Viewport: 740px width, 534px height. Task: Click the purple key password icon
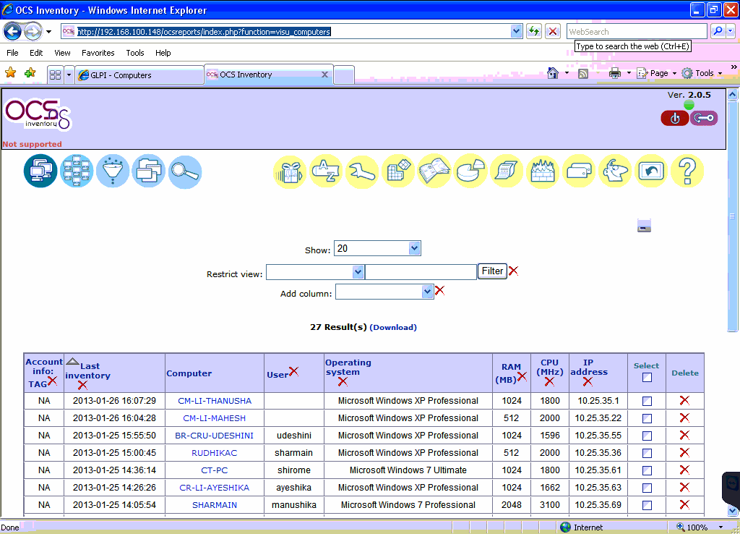pyautogui.click(x=704, y=118)
